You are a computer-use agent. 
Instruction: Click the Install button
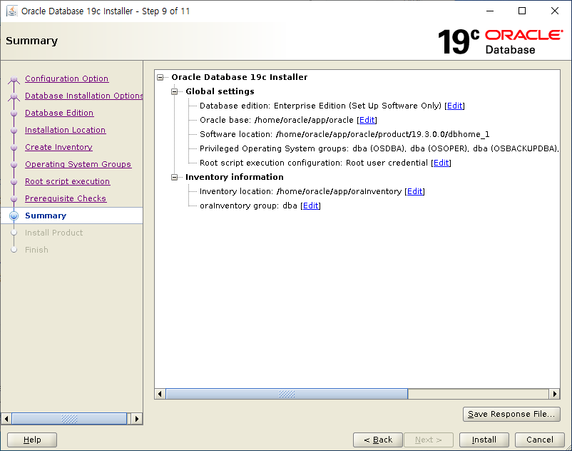coord(484,440)
